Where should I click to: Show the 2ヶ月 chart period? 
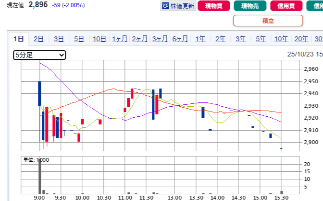(x=140, y=39)
